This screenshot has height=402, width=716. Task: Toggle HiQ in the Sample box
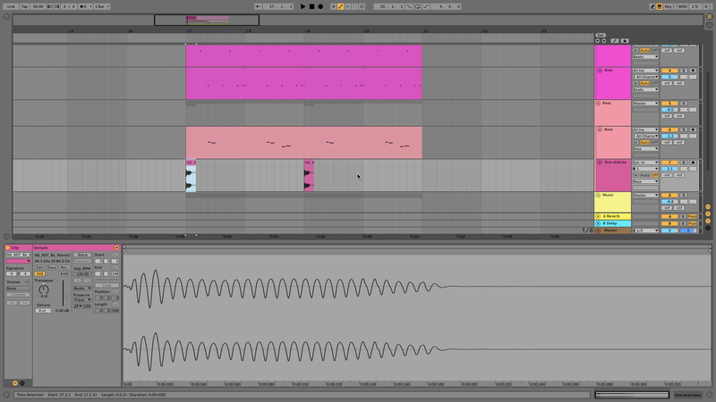tap(39, 274)
